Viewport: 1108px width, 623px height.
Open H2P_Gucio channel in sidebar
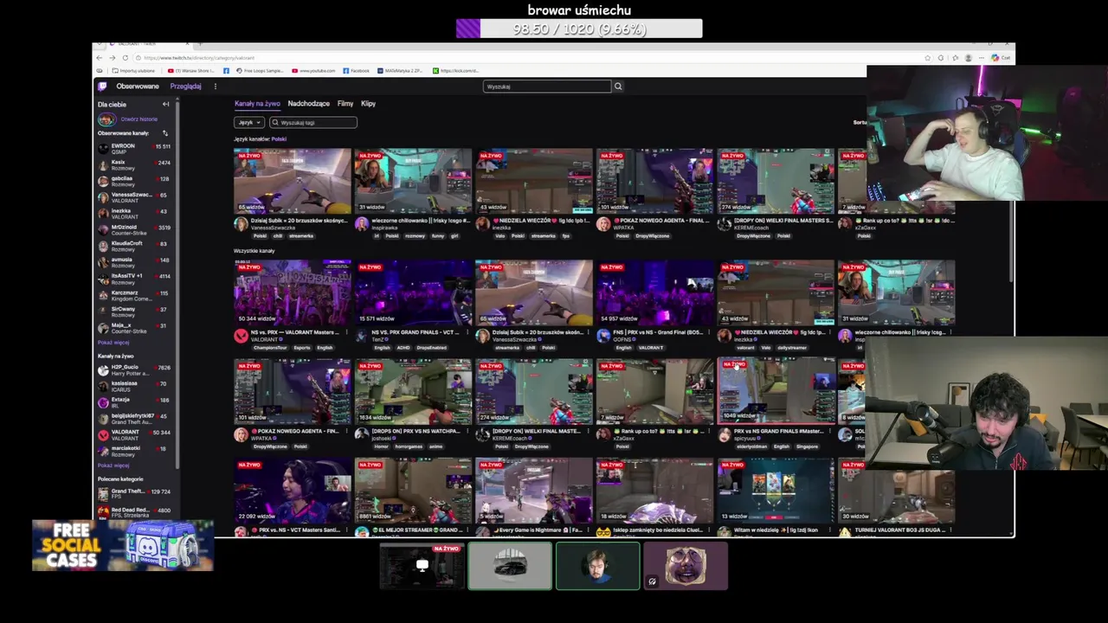134,370
